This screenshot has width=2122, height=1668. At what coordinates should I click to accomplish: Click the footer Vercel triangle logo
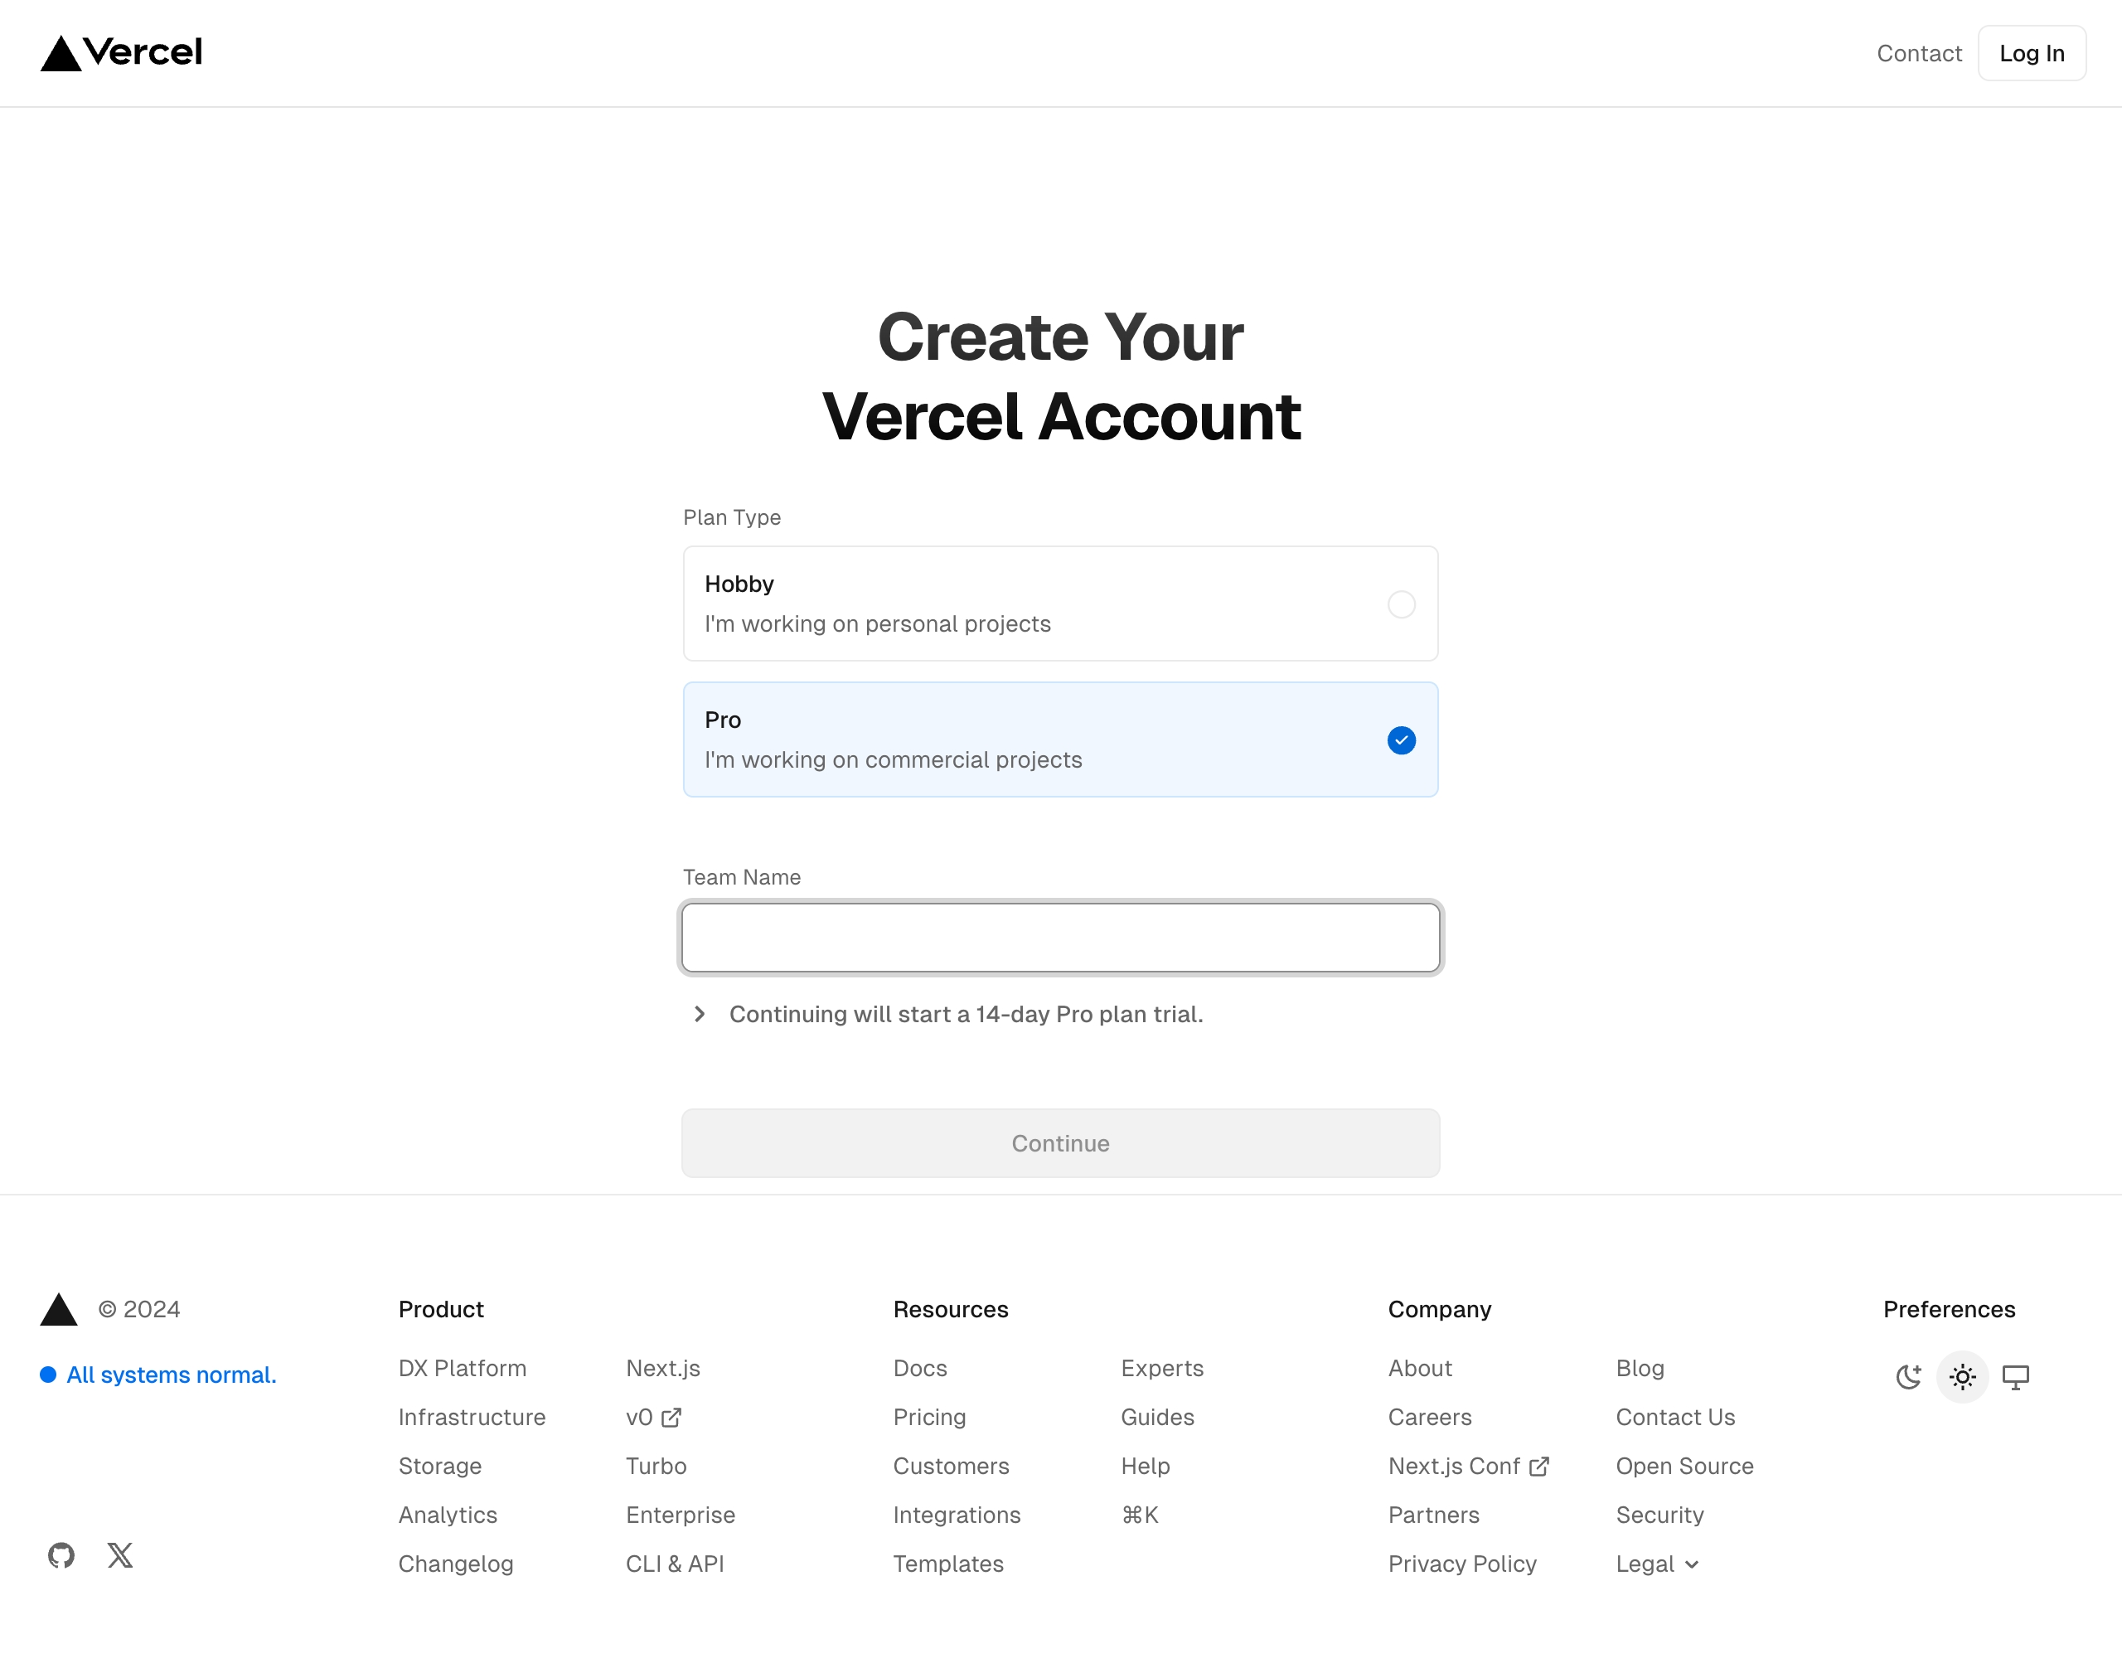pyautogui.click(x=59, y=1310)
